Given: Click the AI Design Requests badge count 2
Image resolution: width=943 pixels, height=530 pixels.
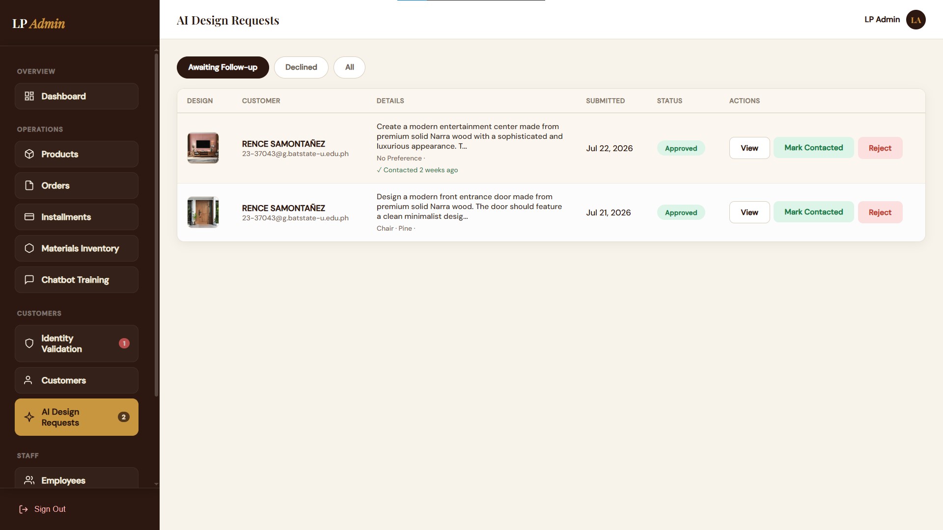Looking at the screenshot, I should (124, 417).
